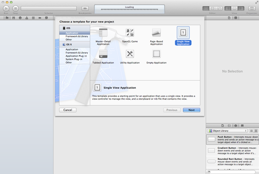
Task: Click the Next button
Action: pos(192,110)
